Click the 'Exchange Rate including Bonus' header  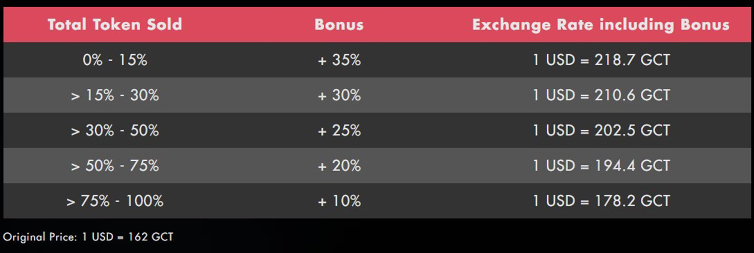[x=600, y=25]
